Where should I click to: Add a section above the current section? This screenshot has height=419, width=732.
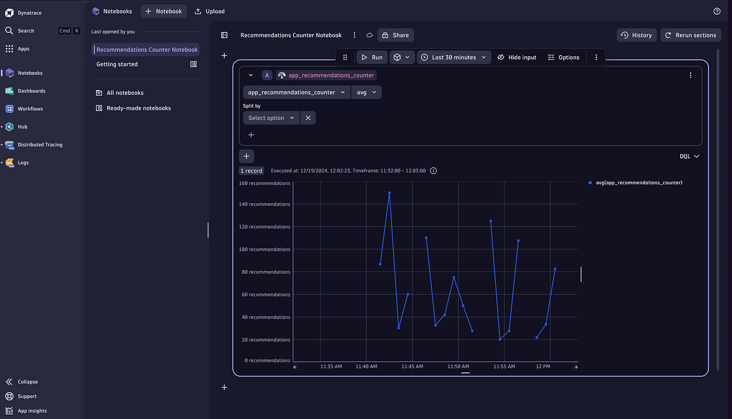coord(224,55)
